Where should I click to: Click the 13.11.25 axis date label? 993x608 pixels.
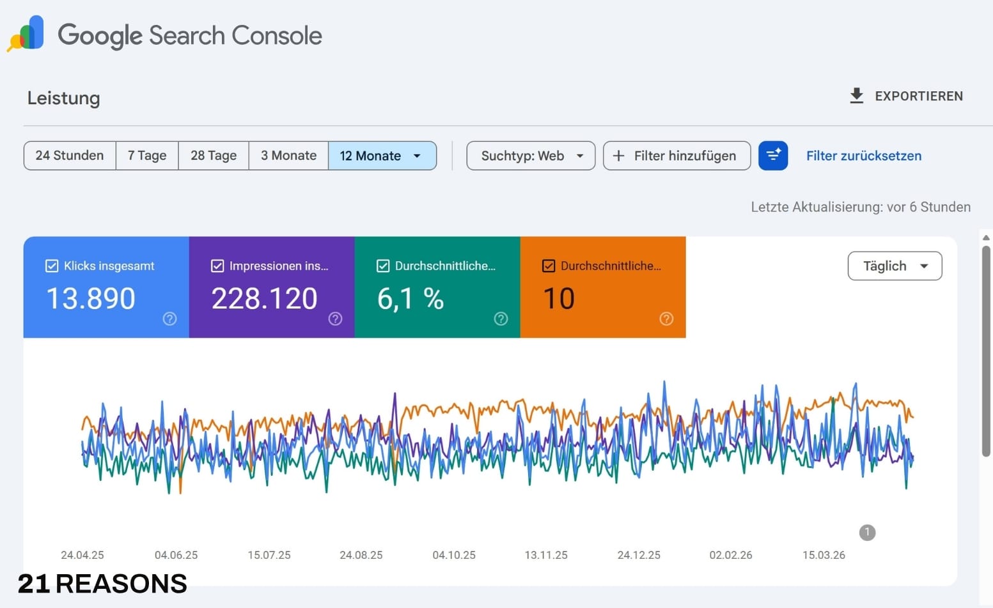pyautogui.click(x=546, y=555)
